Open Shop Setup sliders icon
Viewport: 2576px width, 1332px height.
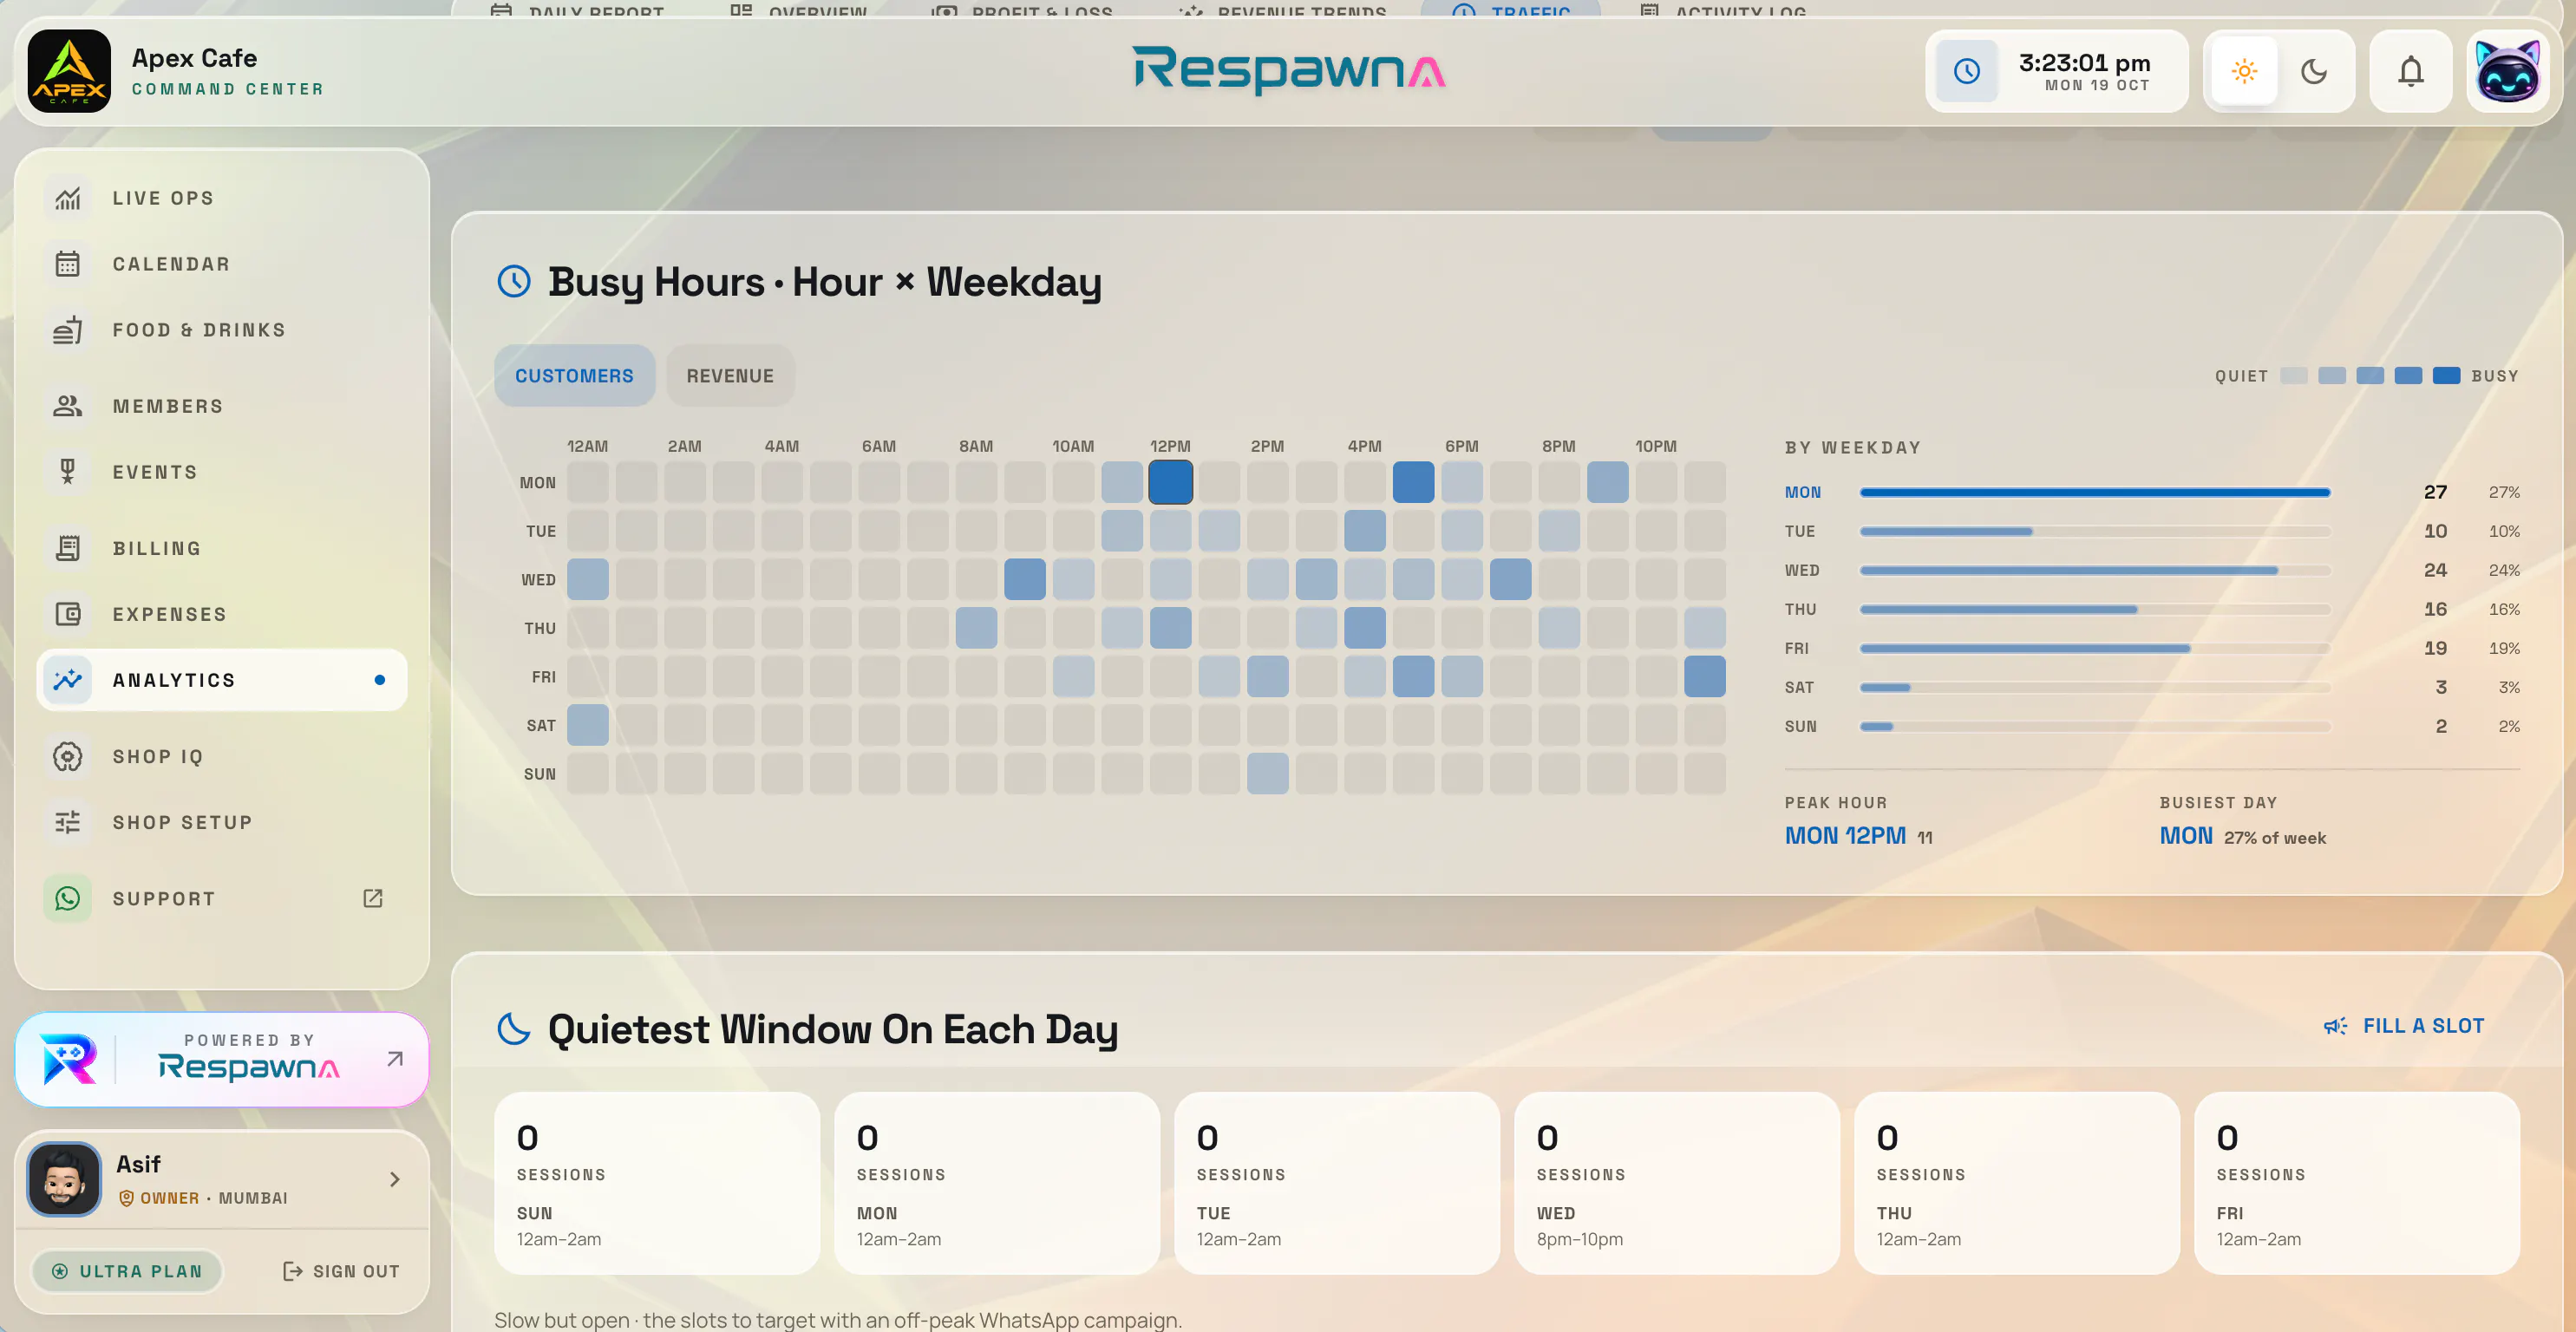pyautogui.click(x=68, y=822)
